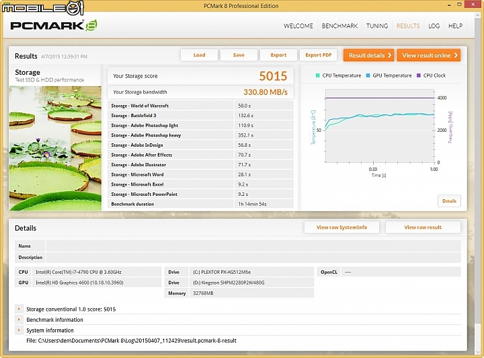
Task: Open the LOG tab
Action: [x=434, y=26]
